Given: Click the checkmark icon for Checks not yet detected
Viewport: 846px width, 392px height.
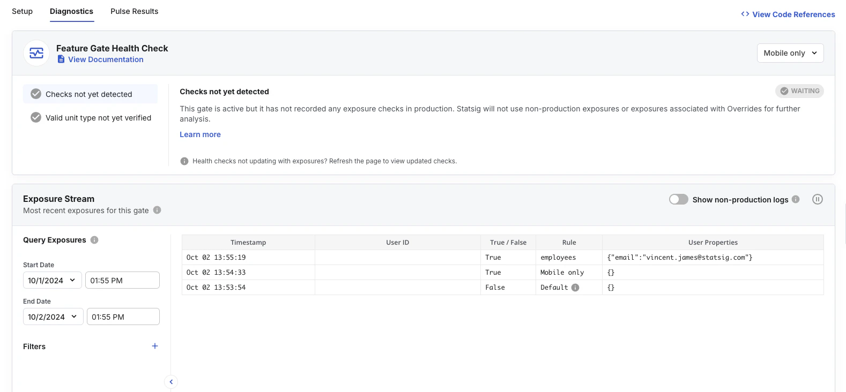Looking at the screenshot, I should pos(36,94).
